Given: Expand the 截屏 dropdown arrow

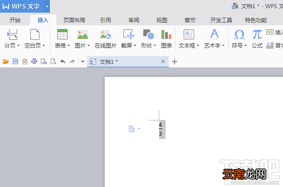Looking at the screenshot, I should (x=135, y=46).
